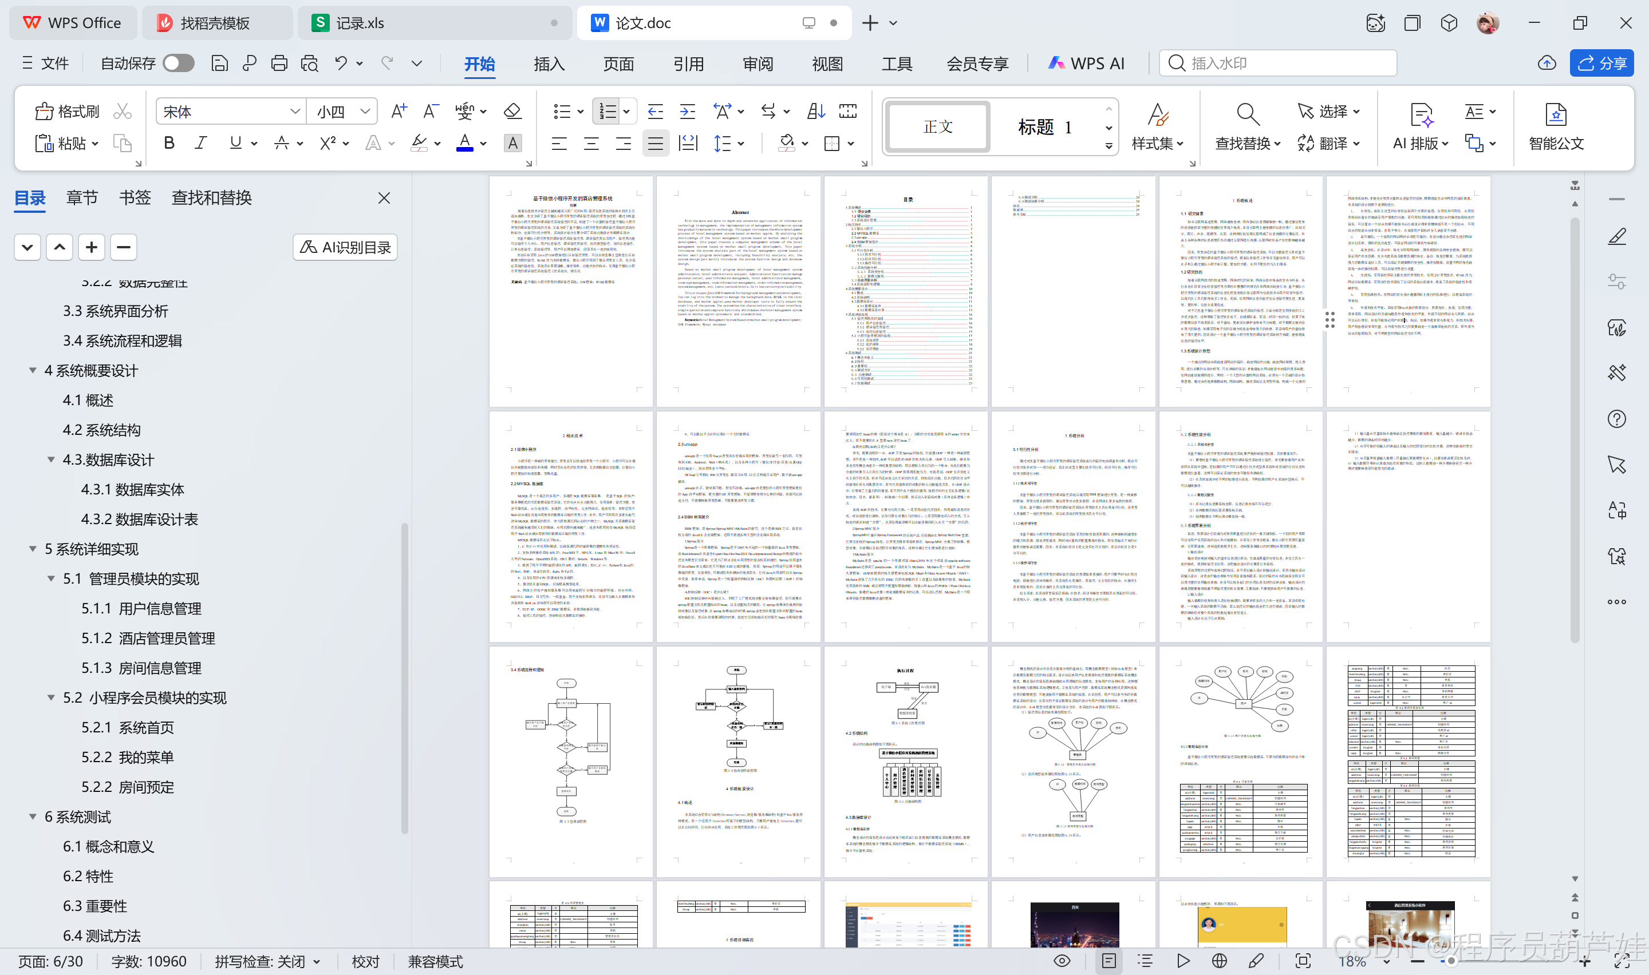Select the 标题 1 heading style
The height and width of the screenshot is (975, 1649).
click(x=1044, y=127)
